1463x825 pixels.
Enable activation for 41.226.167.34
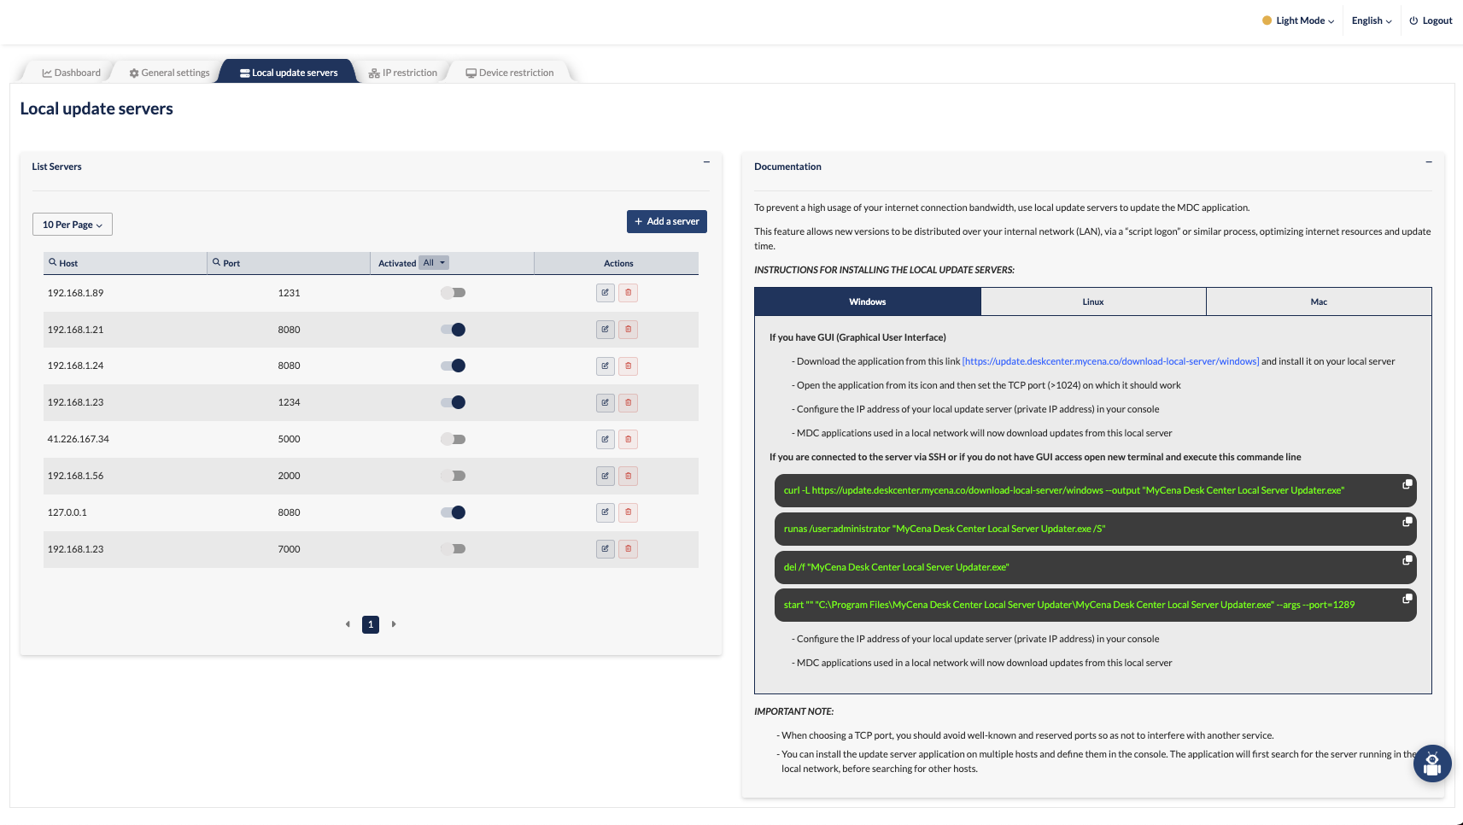[x=453, y=440]
